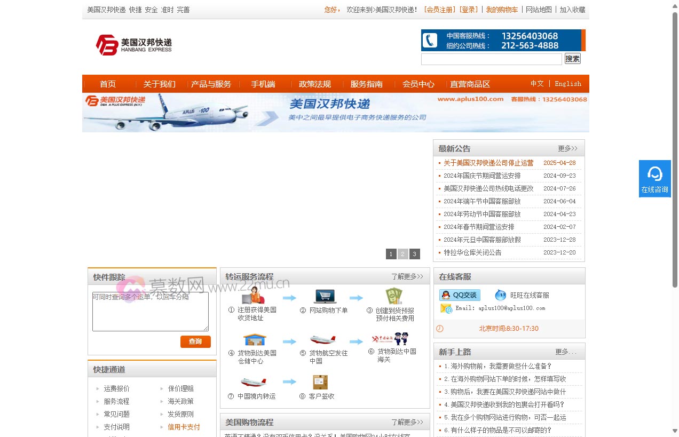Click the email envelope icon

coord(446,308)
